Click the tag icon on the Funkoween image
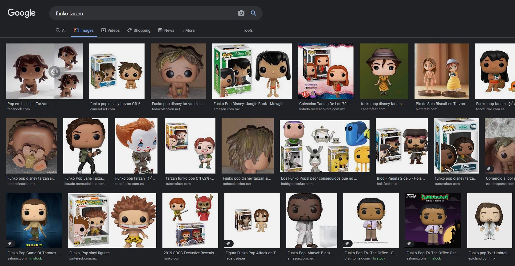The width and height of the screenshot is (515, 266). click(x=409, y=243)
